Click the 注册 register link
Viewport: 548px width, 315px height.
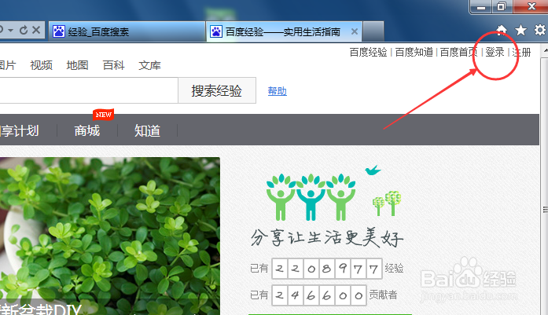coord(521,53)
